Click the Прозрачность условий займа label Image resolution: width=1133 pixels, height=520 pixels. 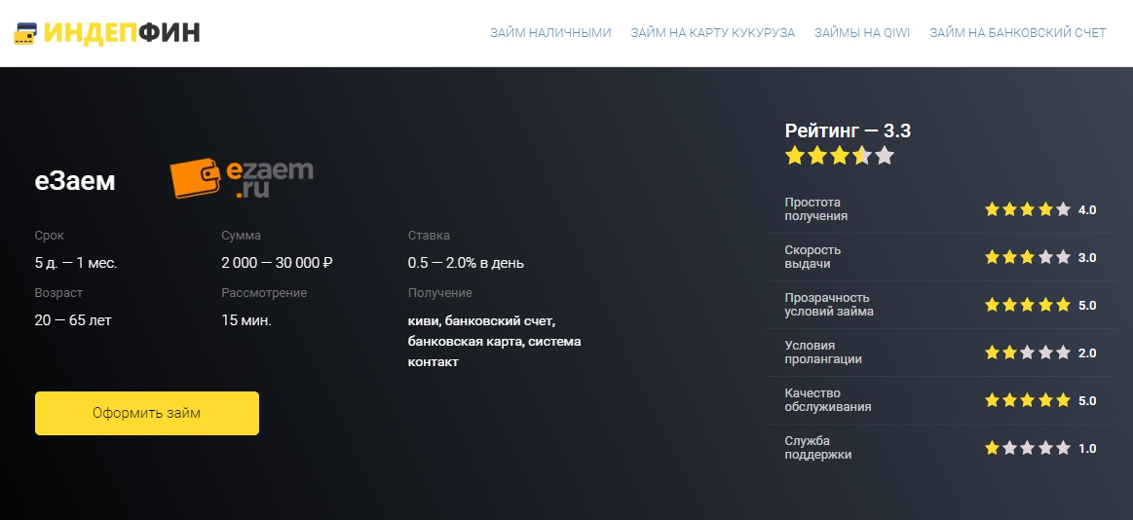pyautogui.click(x=829, y=305)
